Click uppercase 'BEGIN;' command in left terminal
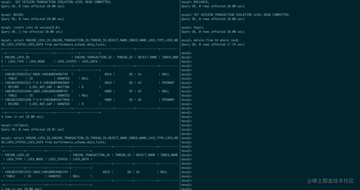 point(19,15)
